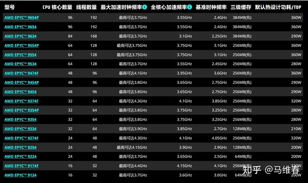Select the 290W TDP for EPYC 9634

[296, 36]
